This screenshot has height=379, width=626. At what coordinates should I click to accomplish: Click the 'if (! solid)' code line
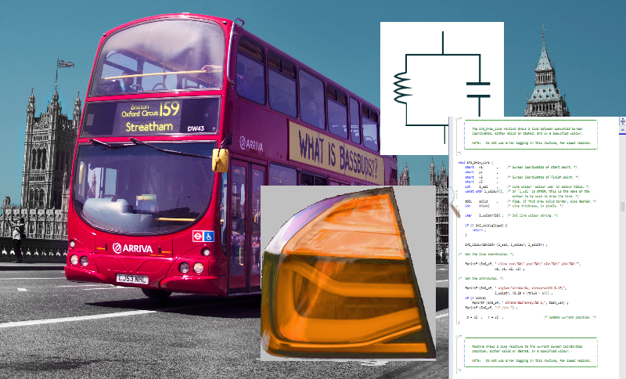[x=476, y=298]
